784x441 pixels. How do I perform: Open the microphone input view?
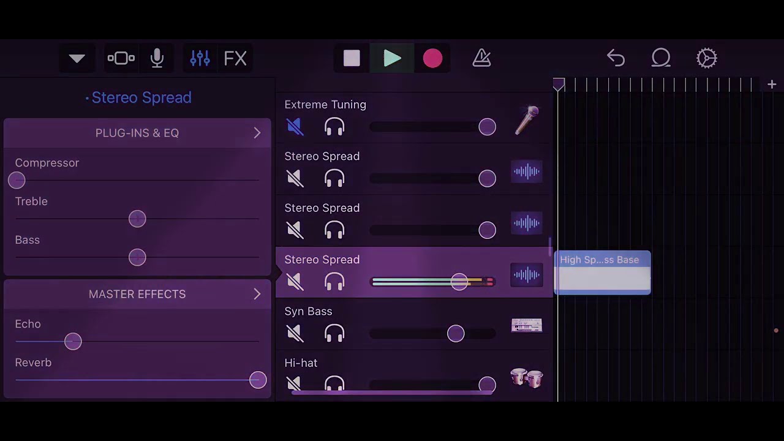click(157, 58)
